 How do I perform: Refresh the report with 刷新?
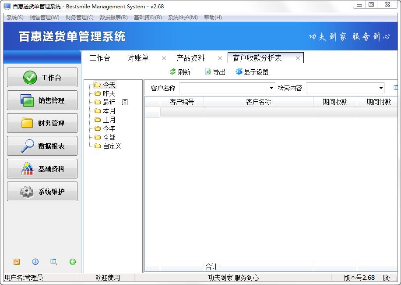tap(180, 72)
